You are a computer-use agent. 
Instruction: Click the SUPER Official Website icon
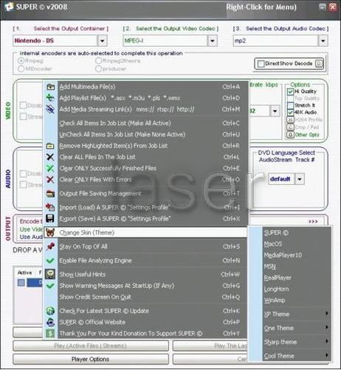tap(50, 322)
